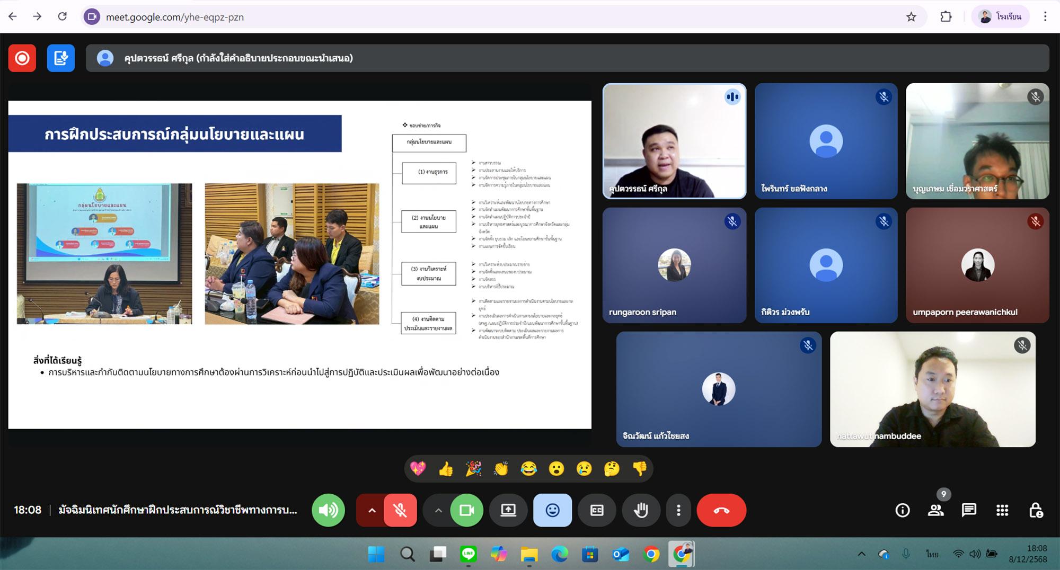Unmute the microphone

(400, 510)
